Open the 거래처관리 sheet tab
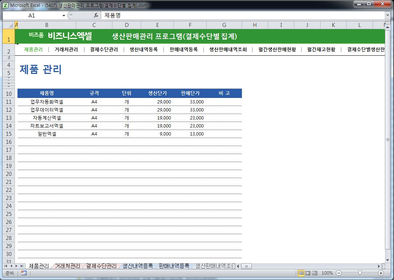This screenshot has width=394, height=280. coord(67,266)
